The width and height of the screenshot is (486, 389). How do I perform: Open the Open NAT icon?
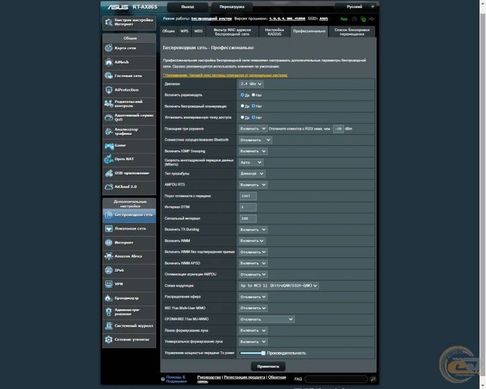click(108, 159)
